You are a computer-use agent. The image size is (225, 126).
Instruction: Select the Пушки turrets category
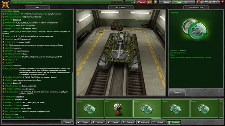tap(84, 122)
